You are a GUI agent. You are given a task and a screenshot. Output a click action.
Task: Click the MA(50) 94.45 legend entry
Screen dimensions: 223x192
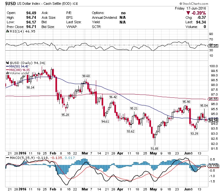(x=18, y=66)
